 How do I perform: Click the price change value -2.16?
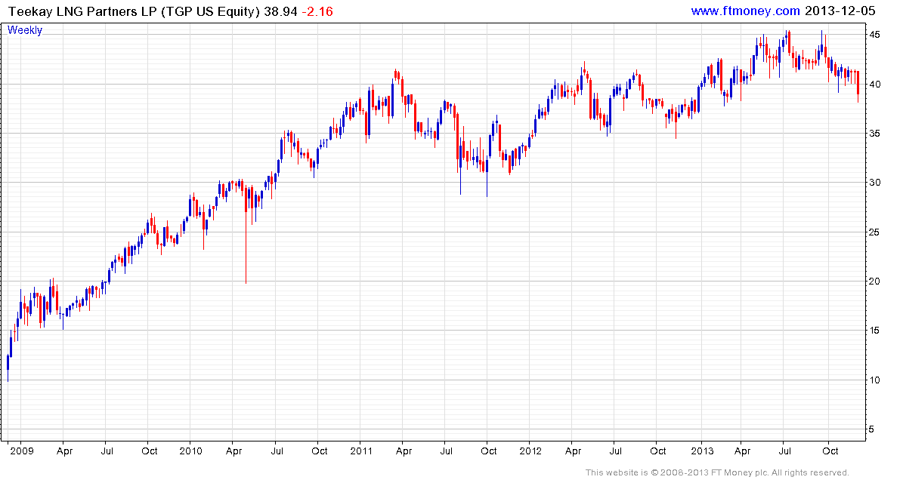click(317, 11)
